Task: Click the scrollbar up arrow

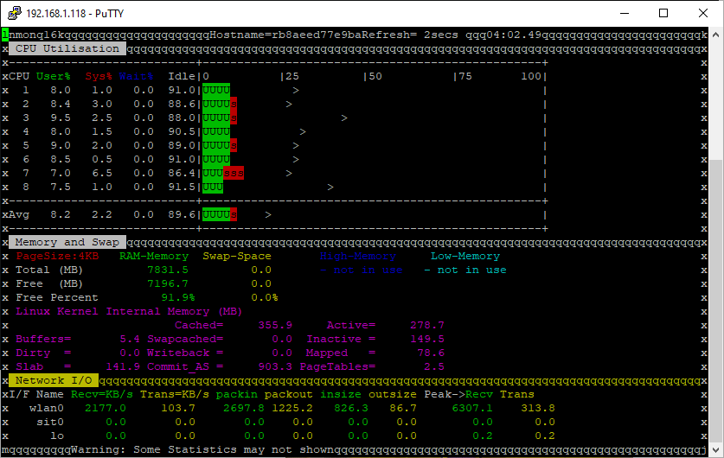Action: click(715, 35)
